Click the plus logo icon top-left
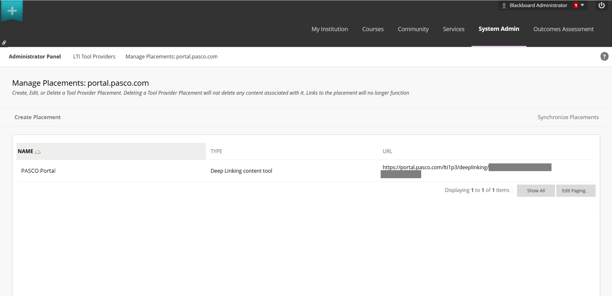This screenshot has height=296, width=612. click(12, 11)
